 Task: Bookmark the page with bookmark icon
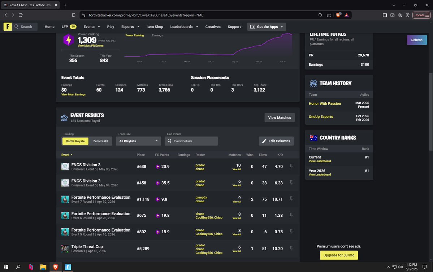73,15
